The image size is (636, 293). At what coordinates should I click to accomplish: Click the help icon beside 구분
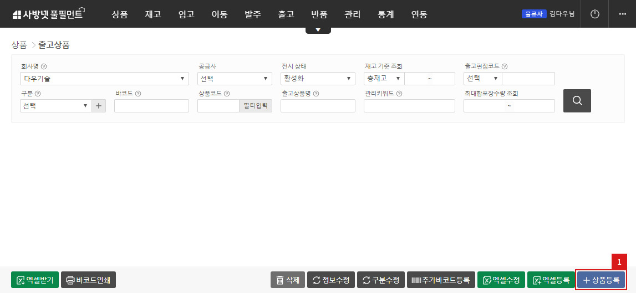tap(38, 94)
